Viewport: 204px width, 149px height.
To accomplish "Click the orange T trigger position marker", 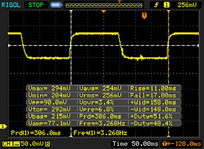I will click(x=144, y=16).
